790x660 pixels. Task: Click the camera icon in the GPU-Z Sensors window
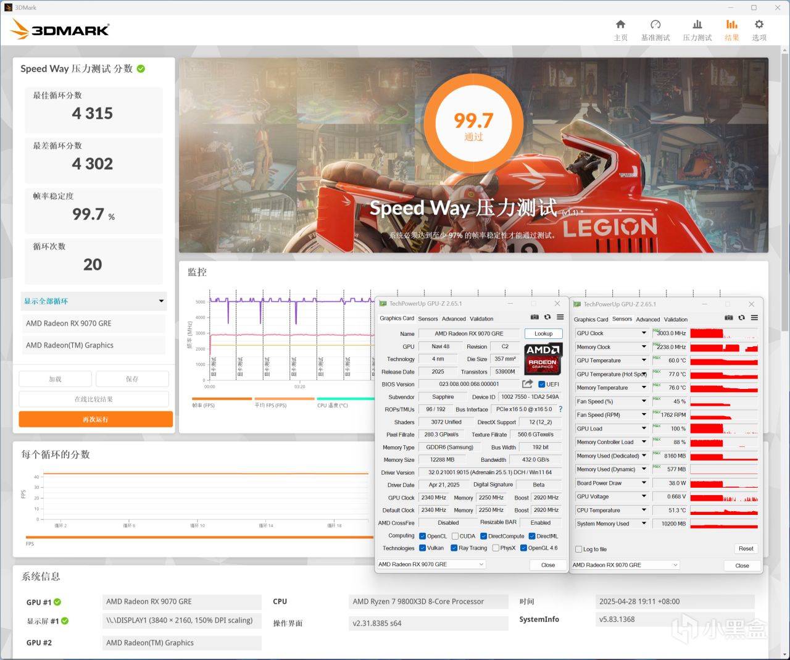[729, 318]
